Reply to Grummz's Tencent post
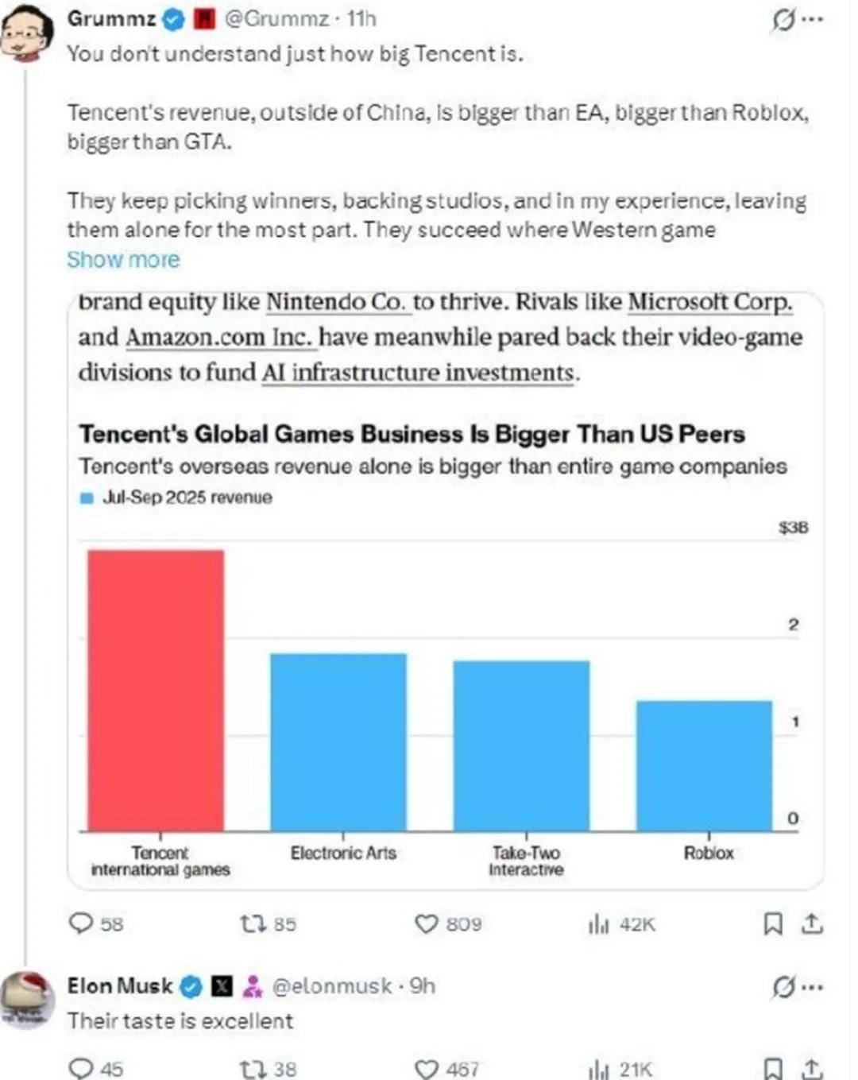 tap(81, 923)
